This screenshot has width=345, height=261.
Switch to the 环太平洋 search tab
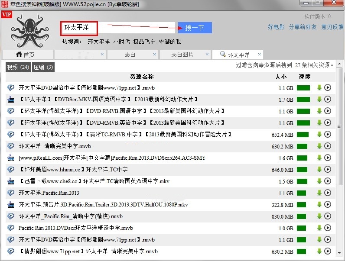click(238, 55)
